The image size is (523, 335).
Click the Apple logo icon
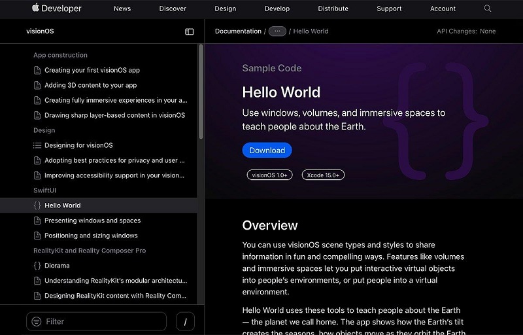tap(35, 8)
